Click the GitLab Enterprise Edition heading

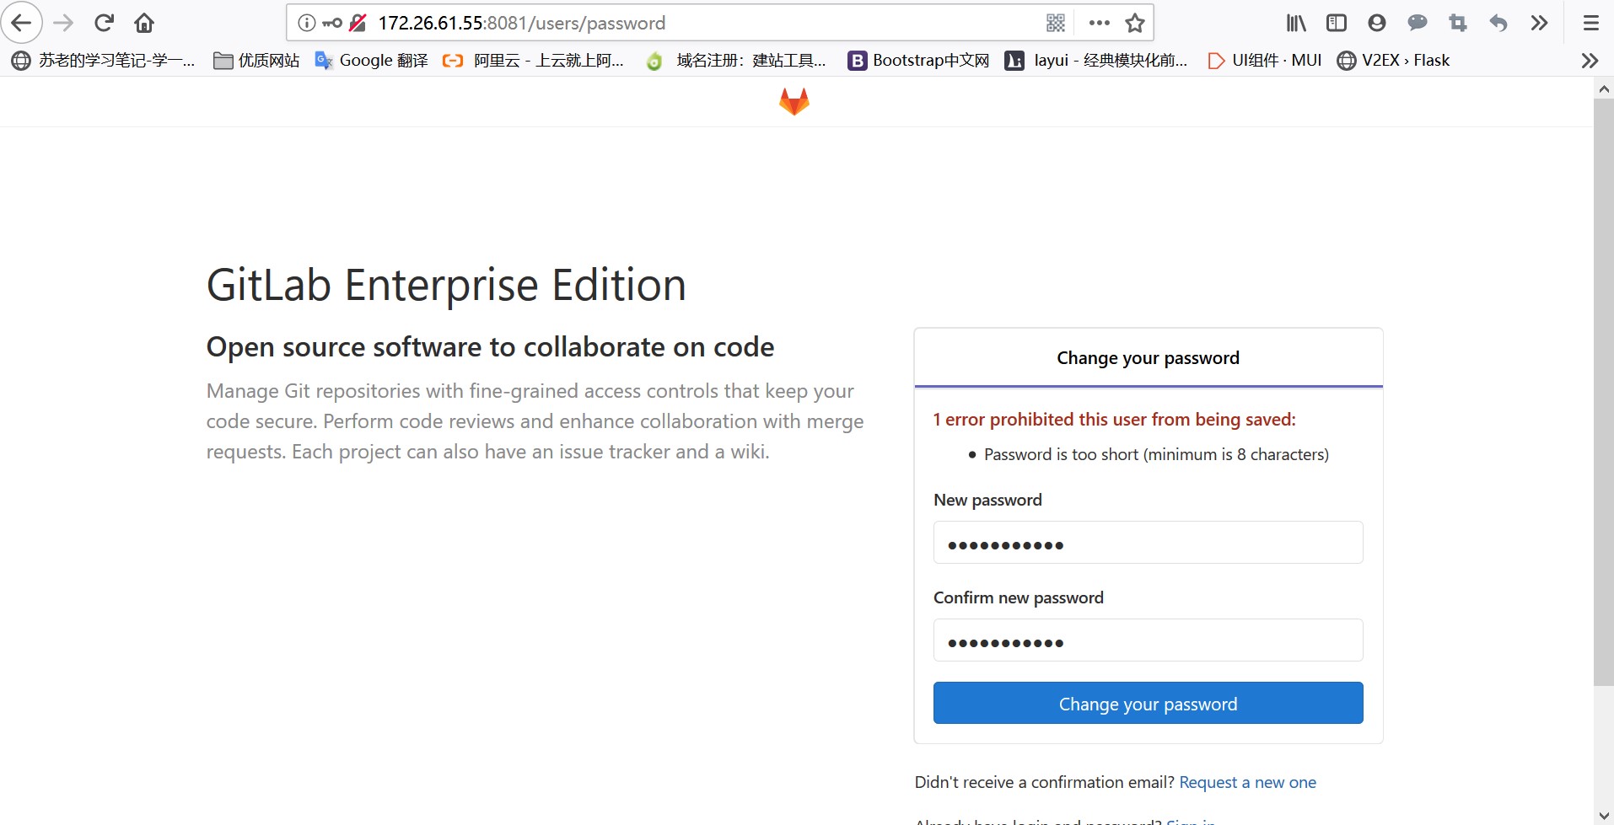[x=446, y=286]
